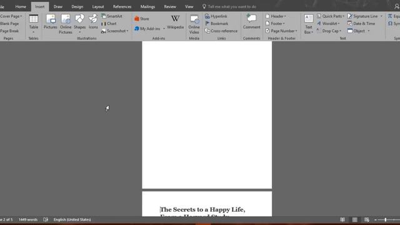This screenshot has height=225, width=400.
Task: Switch to the Review tab
Action: pyautogui.click(x=170, y=7)
